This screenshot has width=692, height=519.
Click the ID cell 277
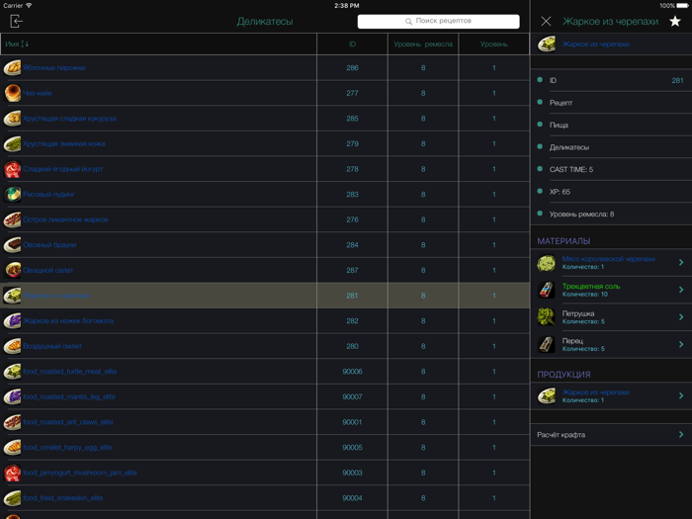(352, 93)
